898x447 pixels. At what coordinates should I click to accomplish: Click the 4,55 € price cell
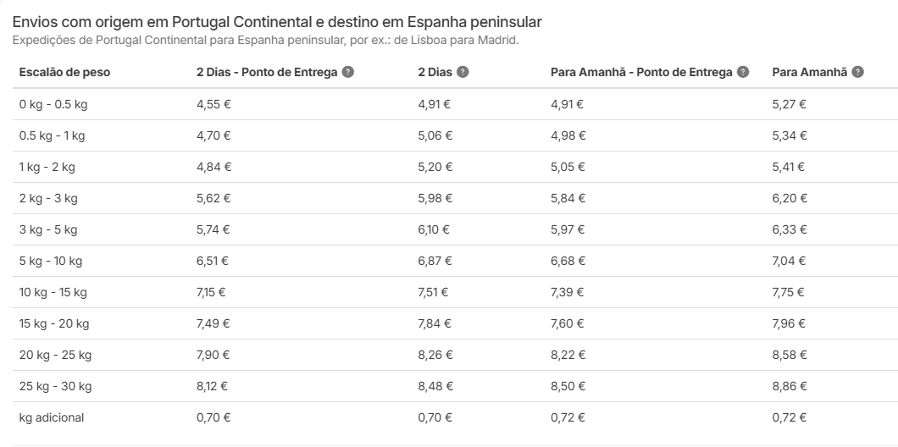tap(213, 104)
